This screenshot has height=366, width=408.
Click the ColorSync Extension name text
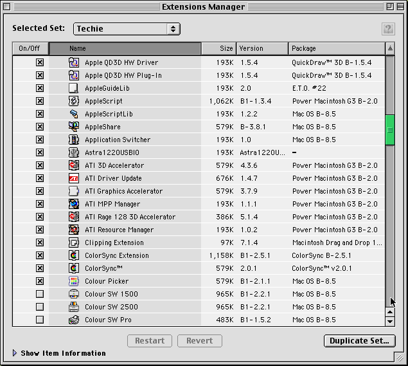[117, 255]
